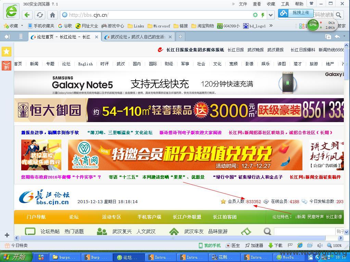Toggle the sound mute speaker icon in status bar

pyautogui.click(x=320, y=246)
